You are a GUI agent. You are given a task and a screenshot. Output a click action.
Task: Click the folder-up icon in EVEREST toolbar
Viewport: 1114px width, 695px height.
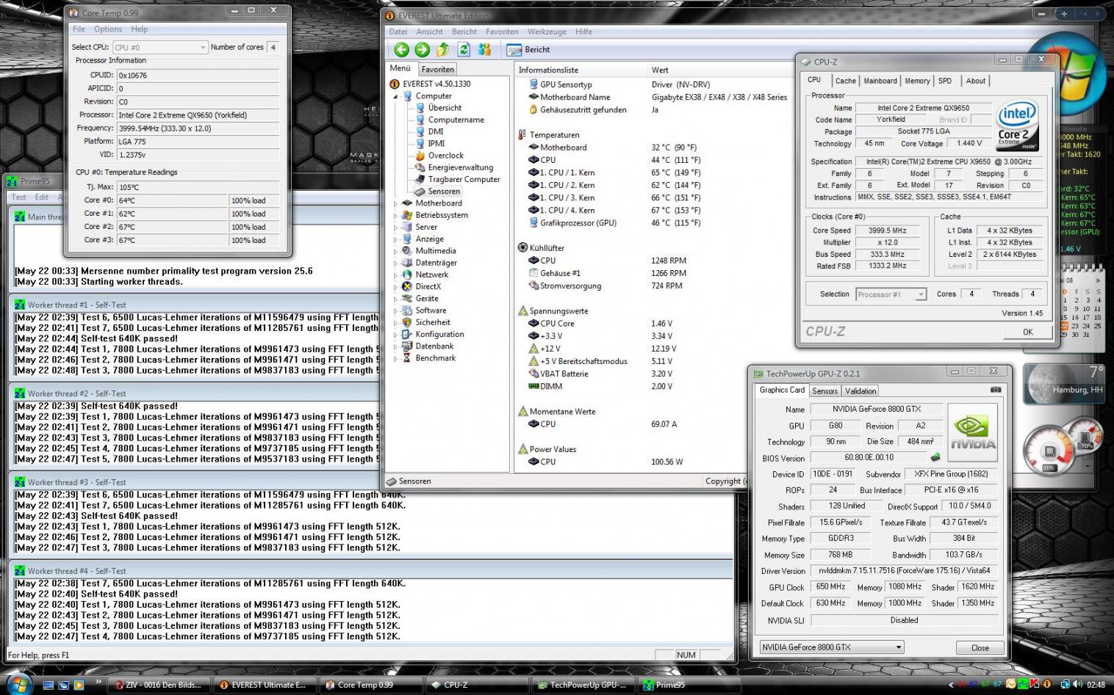[442, 49]
